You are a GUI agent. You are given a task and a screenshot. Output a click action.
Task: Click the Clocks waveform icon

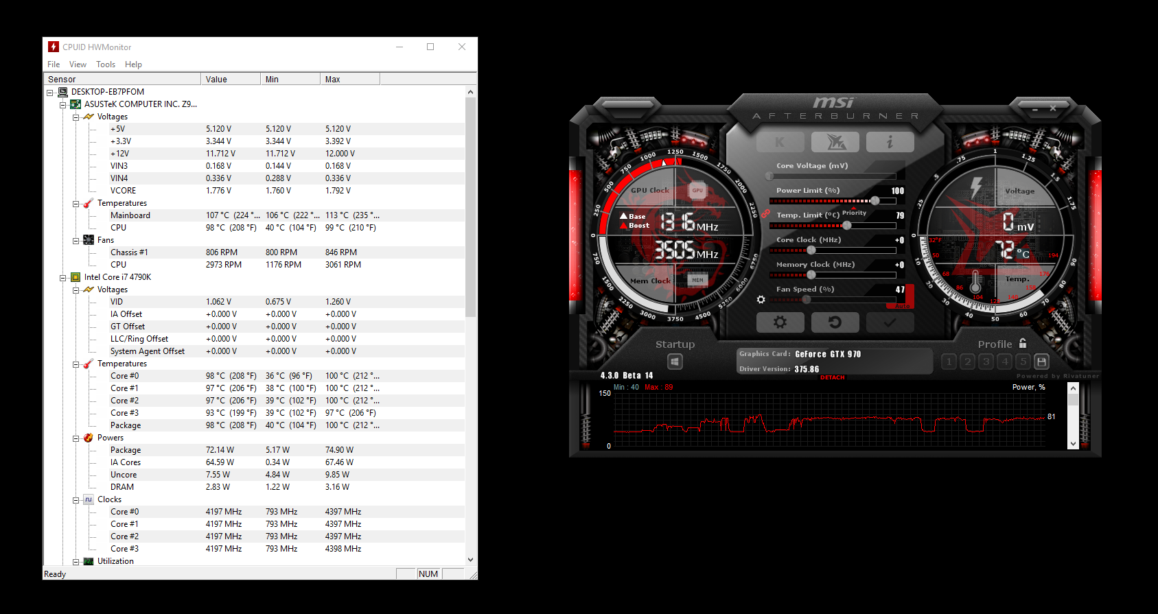[x=89, y=499]
